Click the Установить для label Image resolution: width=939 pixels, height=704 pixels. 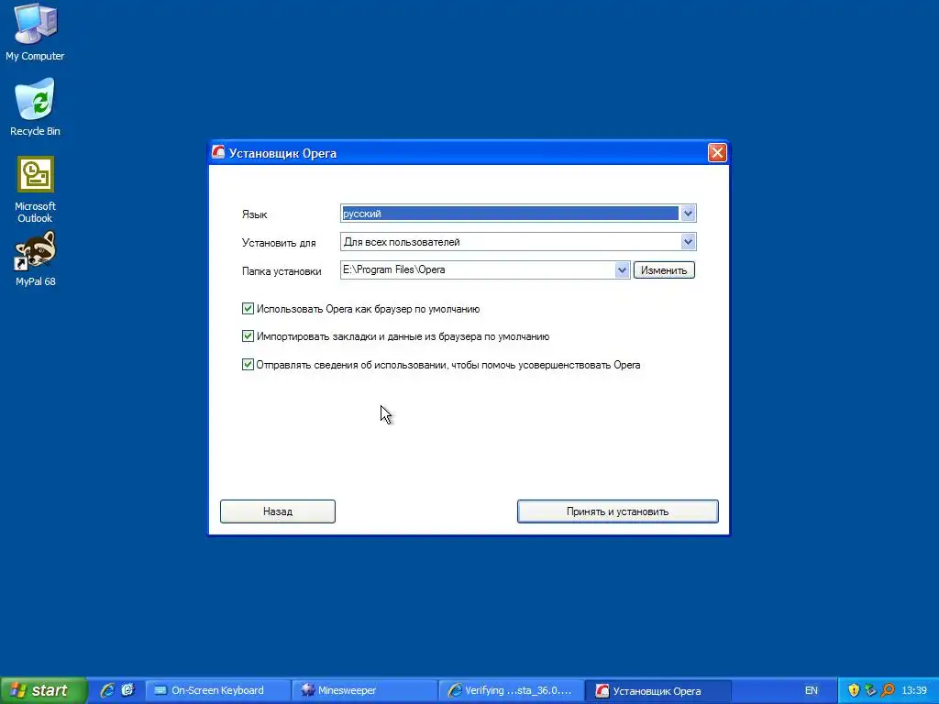click(279, 242)
